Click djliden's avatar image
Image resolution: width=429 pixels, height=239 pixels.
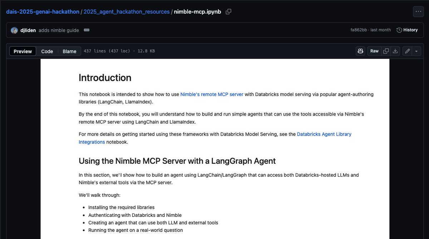coord(14,30)
